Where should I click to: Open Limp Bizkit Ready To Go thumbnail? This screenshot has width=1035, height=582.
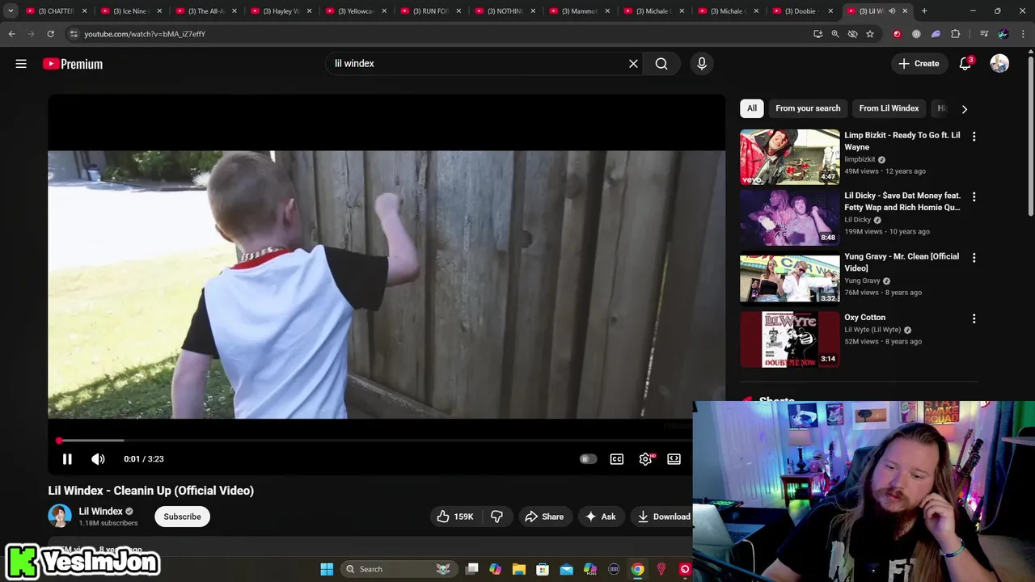pyautogui.click(x=790, y=158)
